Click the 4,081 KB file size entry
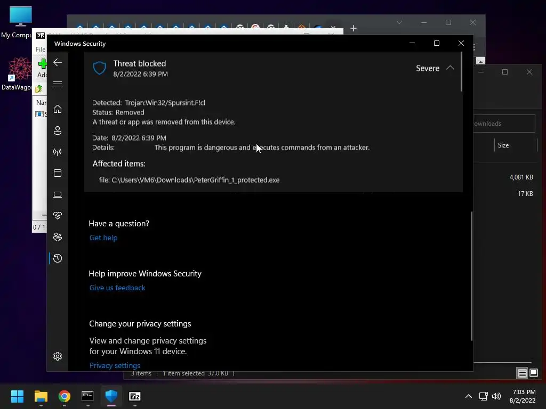 [521, 177]
